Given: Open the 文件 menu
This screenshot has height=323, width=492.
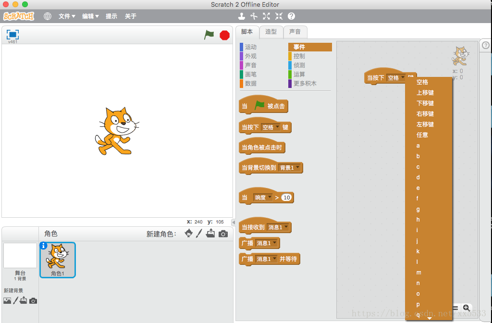Looking at the screenshot, I should [x=66, y=16].
